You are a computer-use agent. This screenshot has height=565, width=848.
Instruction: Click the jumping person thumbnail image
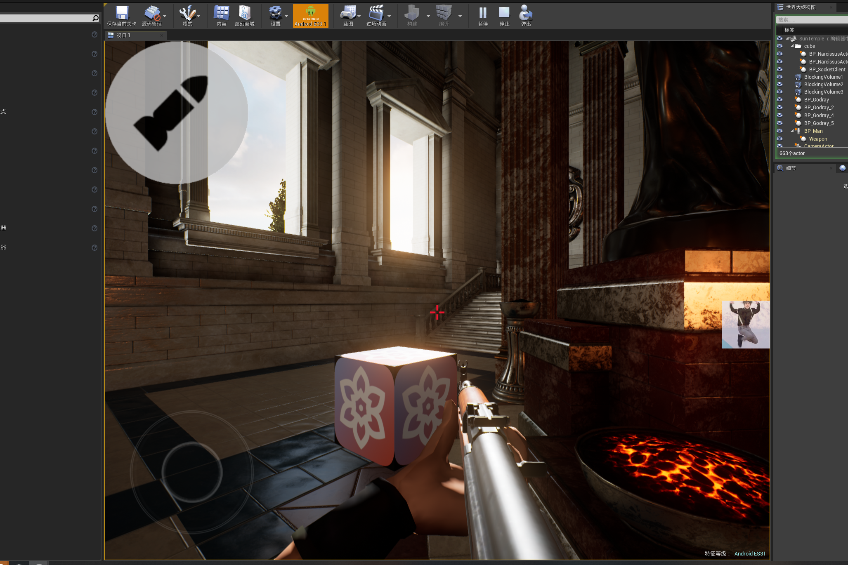pos(746,325)
